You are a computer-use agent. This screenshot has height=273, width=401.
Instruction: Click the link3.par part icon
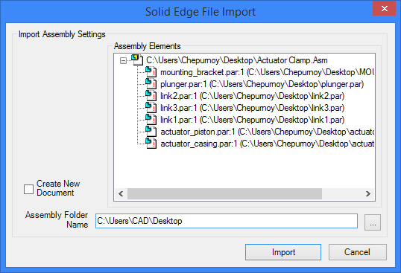(x=151, y=108)
